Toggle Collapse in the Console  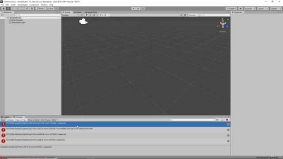[x=10, y=120]
